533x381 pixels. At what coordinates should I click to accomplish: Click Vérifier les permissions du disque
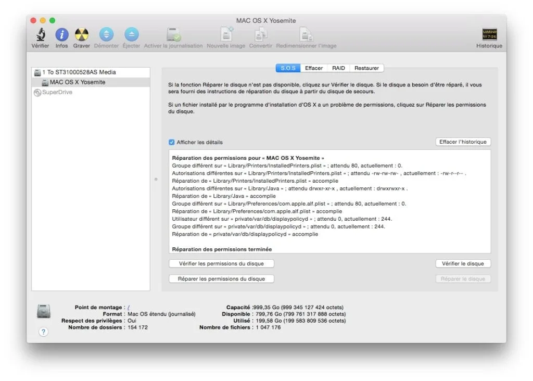coord(221,263)
